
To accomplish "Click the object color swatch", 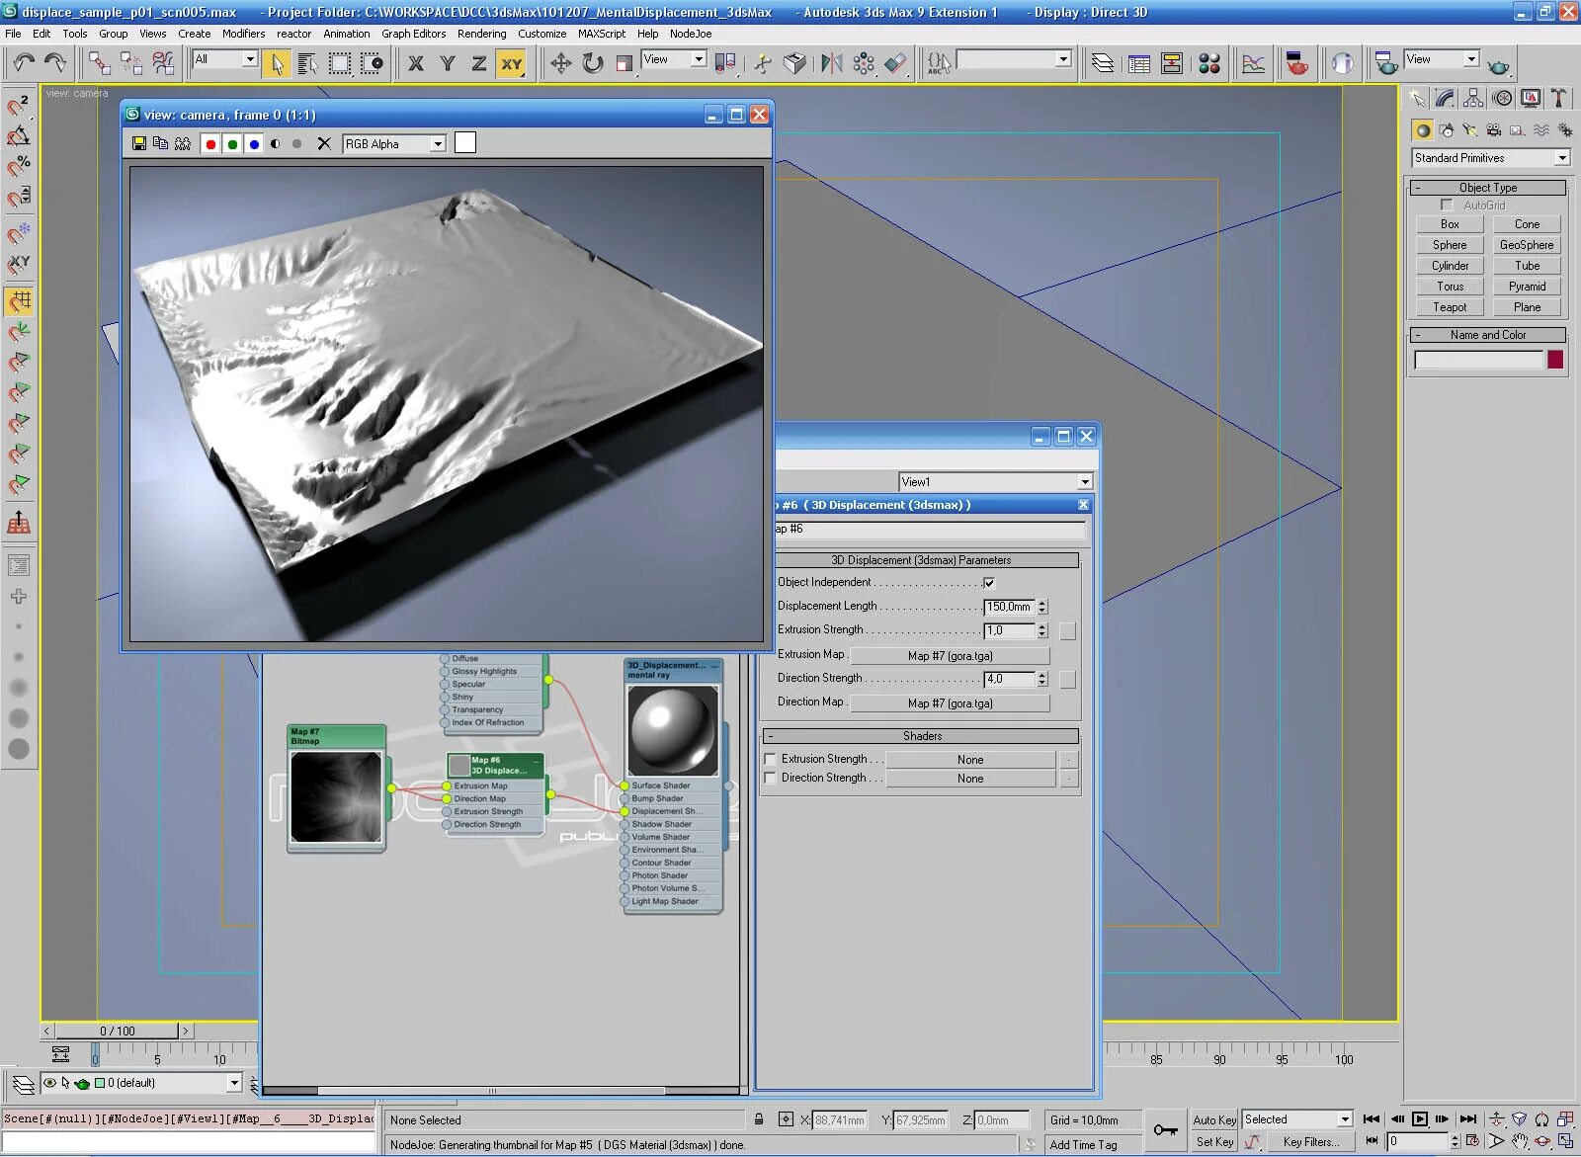I will click(1555, 360).
